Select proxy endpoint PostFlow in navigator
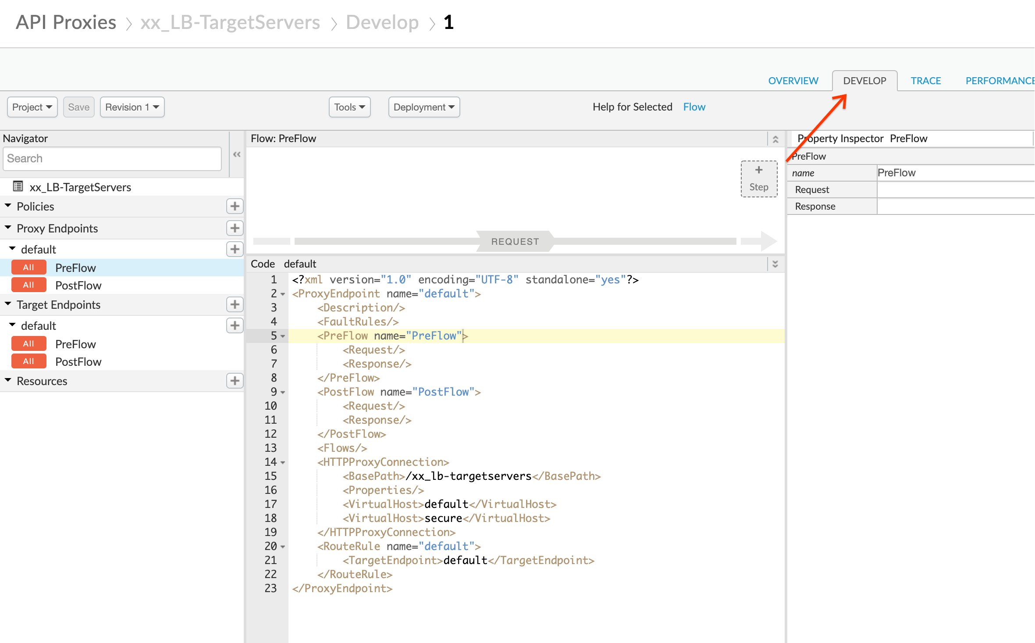Image resolution: width=1035 pixels, height=643 pixels. tap(78, 285)
